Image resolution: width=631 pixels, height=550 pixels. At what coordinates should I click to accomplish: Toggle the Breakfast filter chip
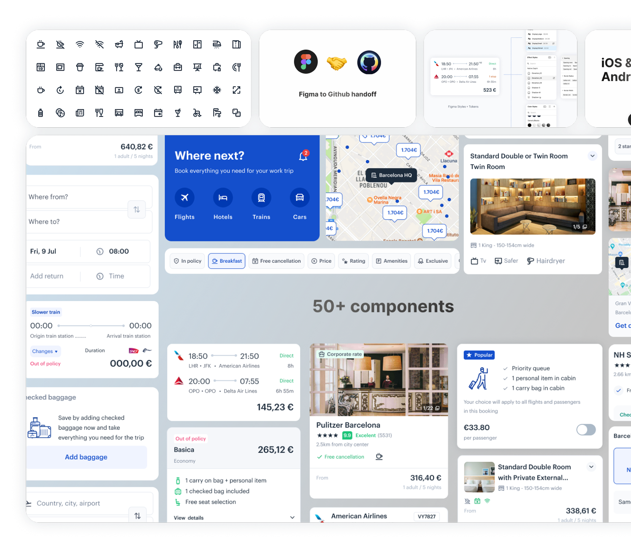(x=227, y=261)
